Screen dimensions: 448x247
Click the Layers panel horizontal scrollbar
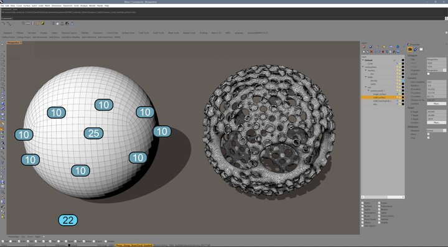383,197
